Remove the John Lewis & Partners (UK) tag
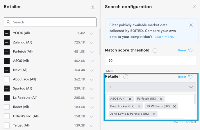 (x=154, y=114)
